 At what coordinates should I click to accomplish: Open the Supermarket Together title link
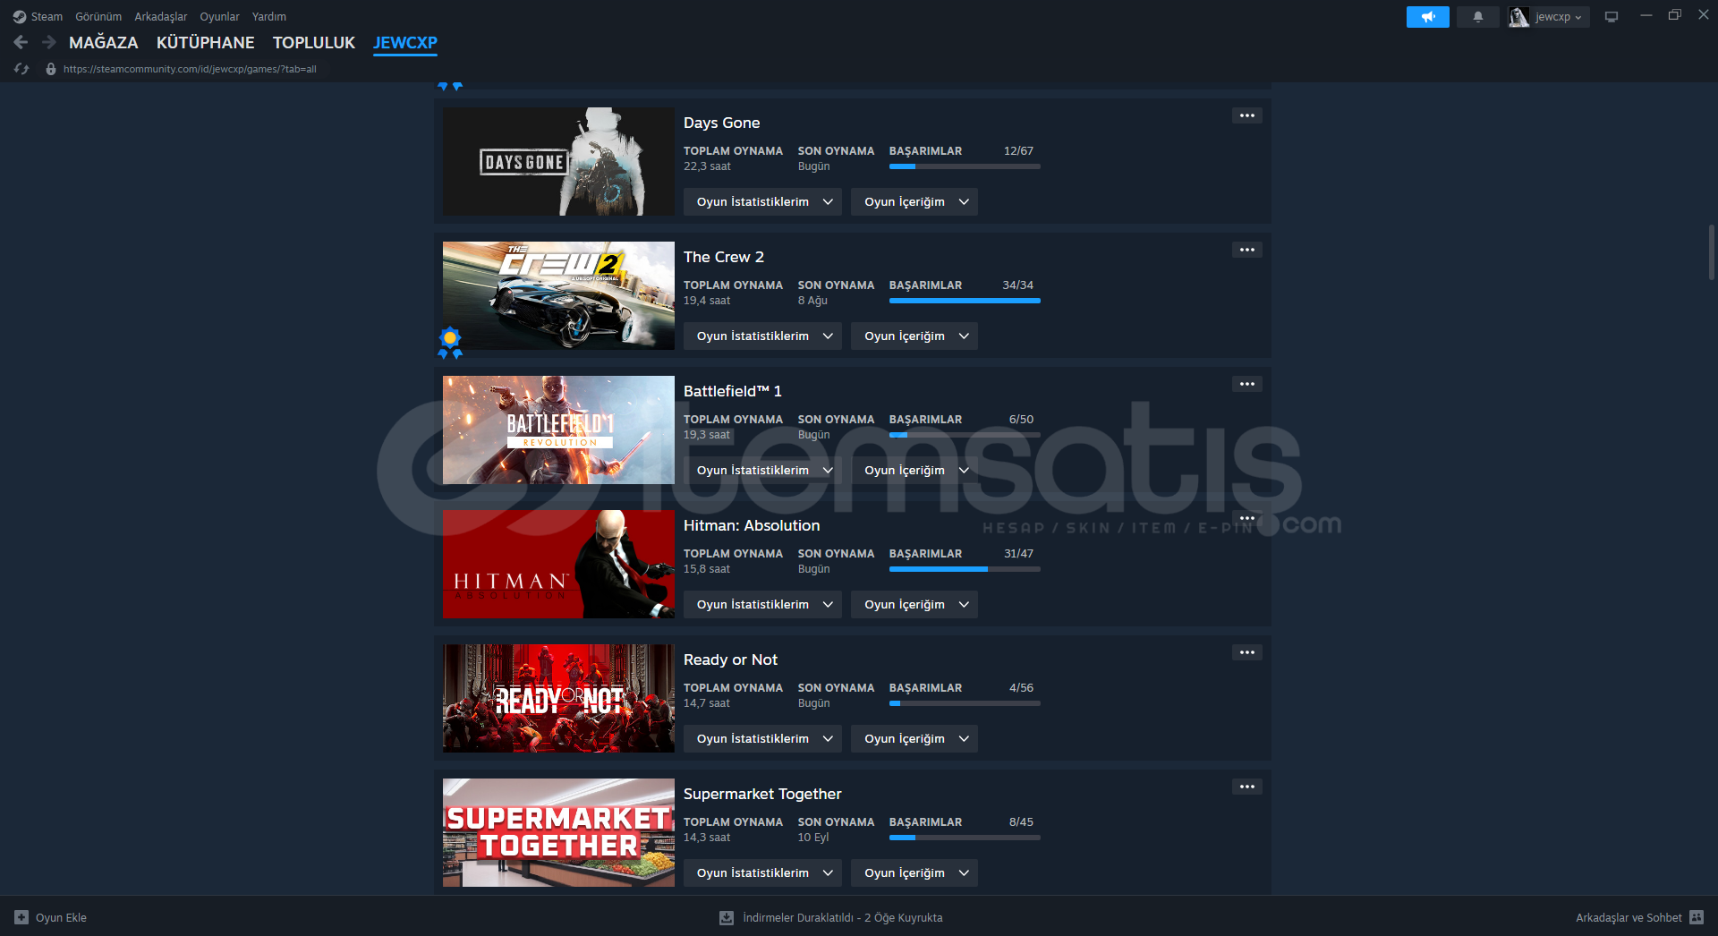762,794
